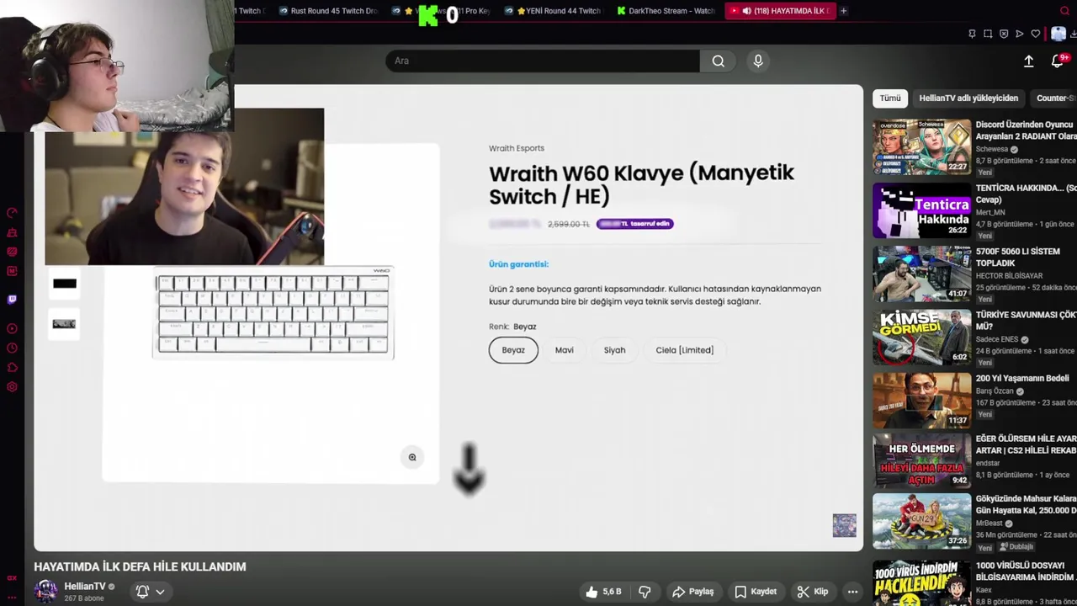Click YouTube search magnifier button
1077x606 pixels.
[718, 61]
